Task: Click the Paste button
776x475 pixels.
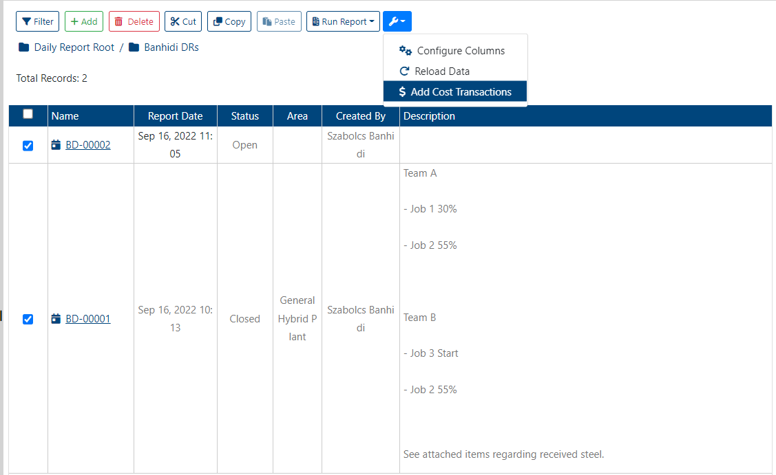Action: point(279,21)
